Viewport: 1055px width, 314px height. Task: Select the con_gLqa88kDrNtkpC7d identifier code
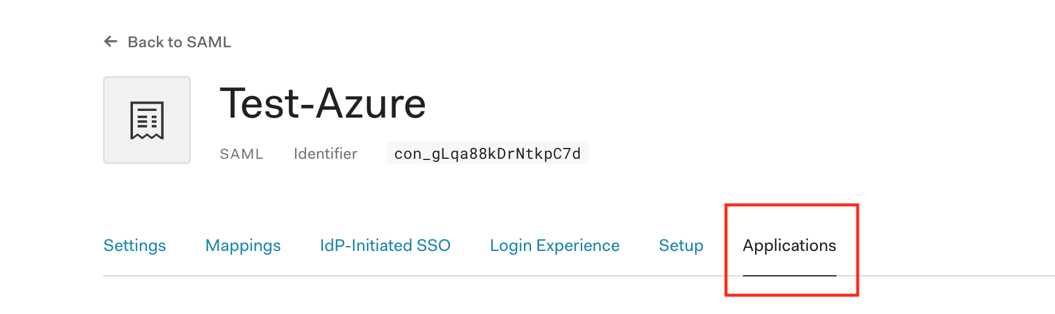[x=487, y=153]
